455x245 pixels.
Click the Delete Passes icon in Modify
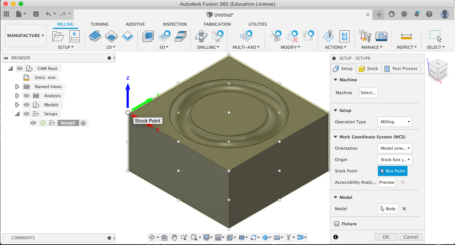[x=292, y=36]
